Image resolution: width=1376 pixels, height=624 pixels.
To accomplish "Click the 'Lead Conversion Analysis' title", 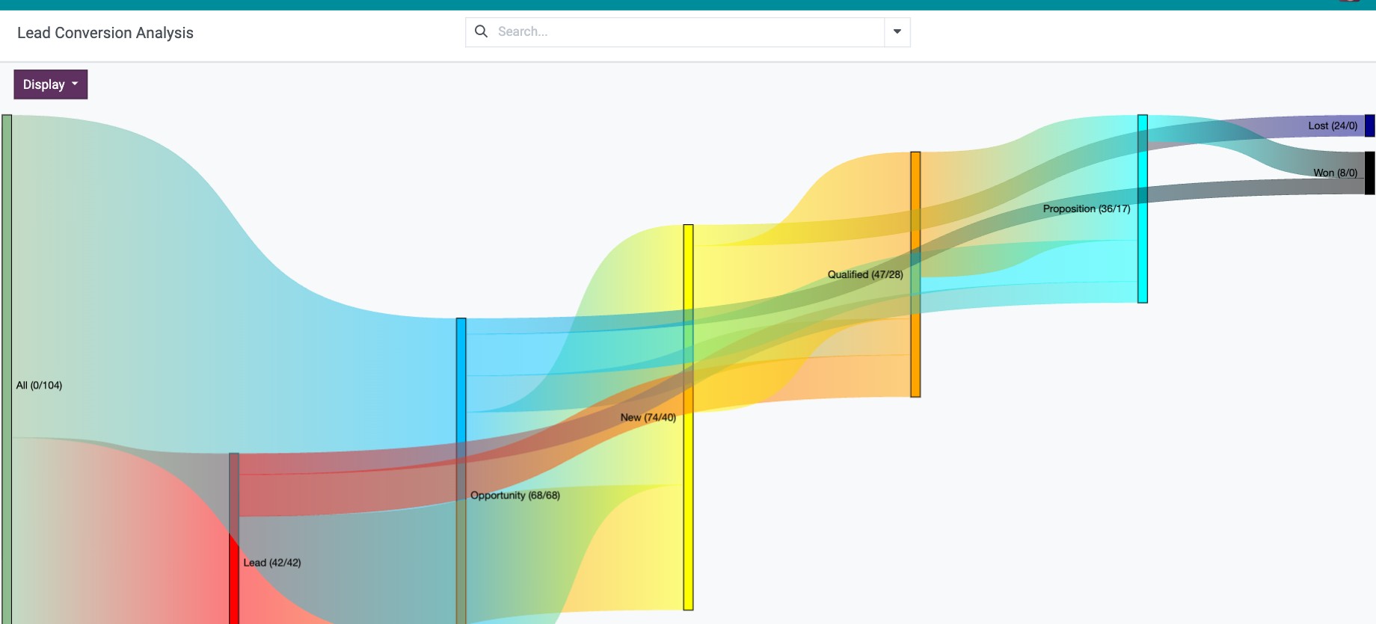I will click(105, 33).
